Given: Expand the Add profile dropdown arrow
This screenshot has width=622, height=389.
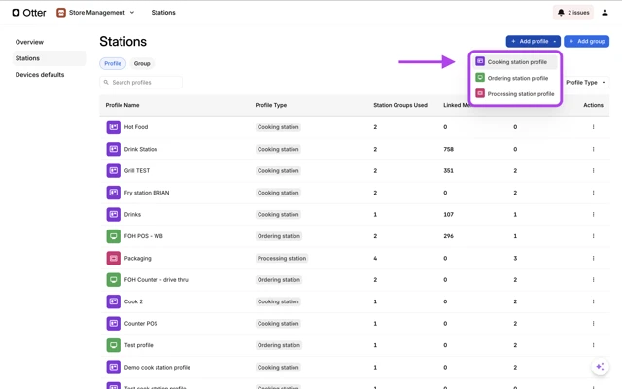Looking at the screenshot, I should pos(555,42).
